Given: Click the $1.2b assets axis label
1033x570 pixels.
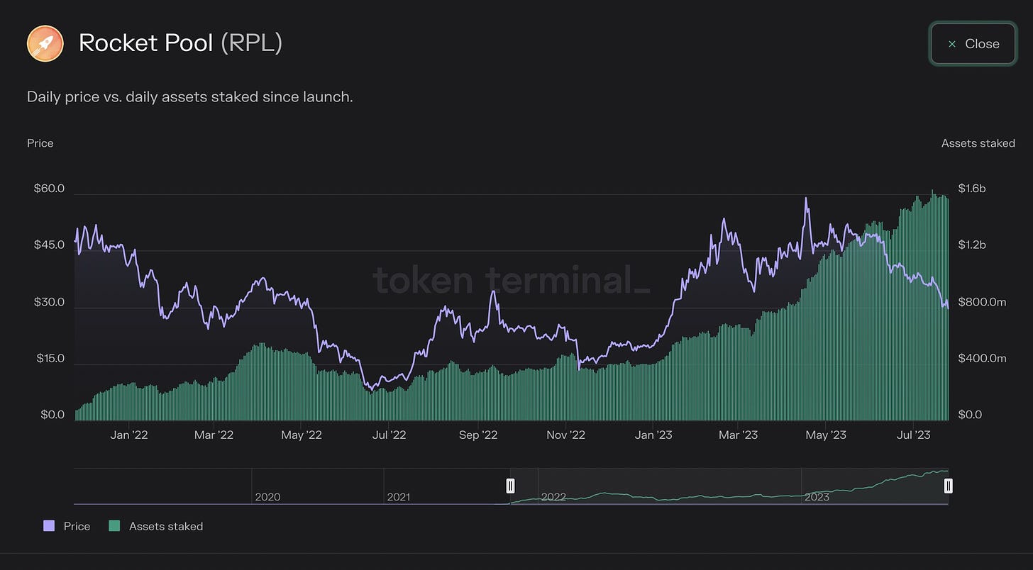Looking at the screenshot, I should tap(971, 245).
